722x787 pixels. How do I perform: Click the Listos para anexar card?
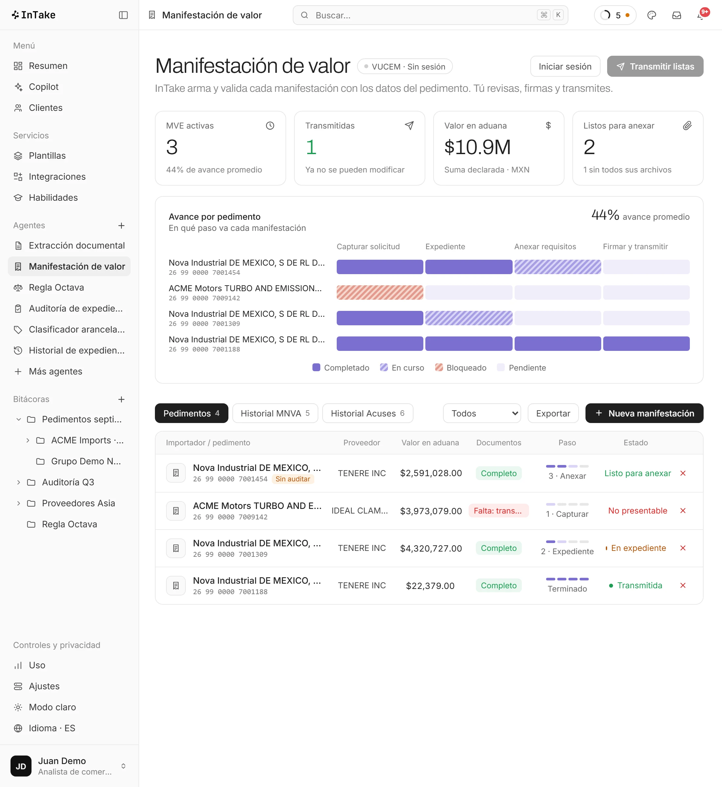point(638,148)
